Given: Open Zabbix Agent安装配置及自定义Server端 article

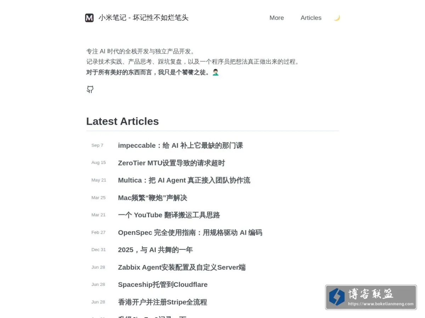Looking at the screenshot, I should (182, 267).
